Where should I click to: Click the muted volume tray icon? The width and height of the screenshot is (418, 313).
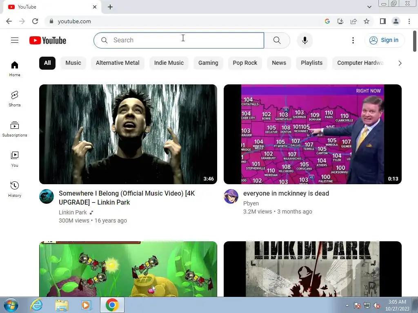377,305
